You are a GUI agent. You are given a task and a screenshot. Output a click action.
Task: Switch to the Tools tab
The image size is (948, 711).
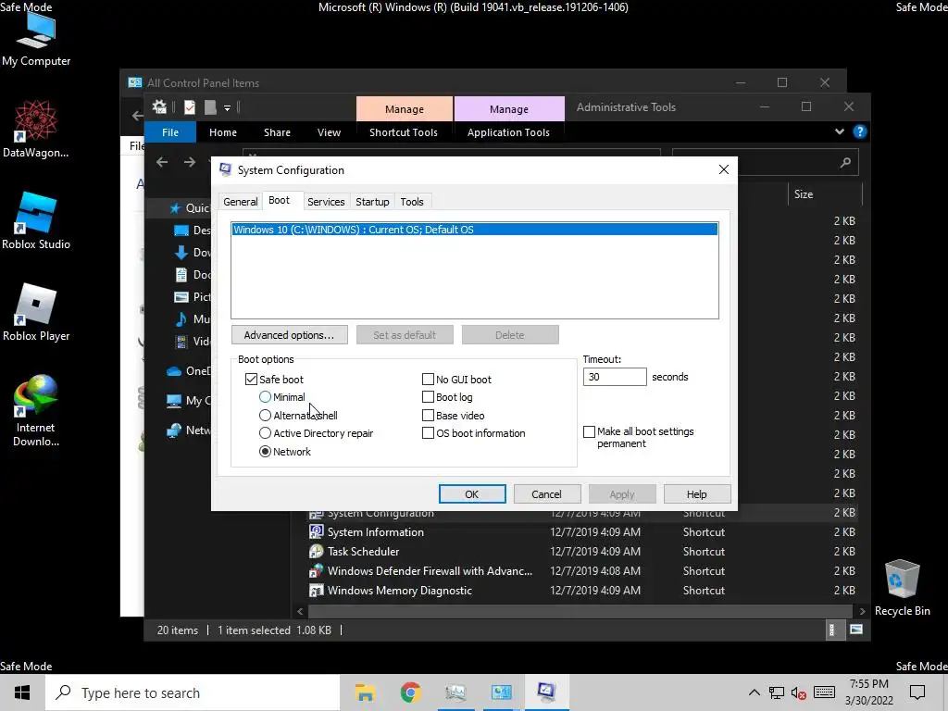click(412, 202)
